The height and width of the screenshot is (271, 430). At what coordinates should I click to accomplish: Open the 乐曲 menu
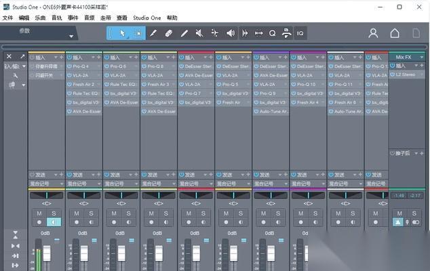40,18
